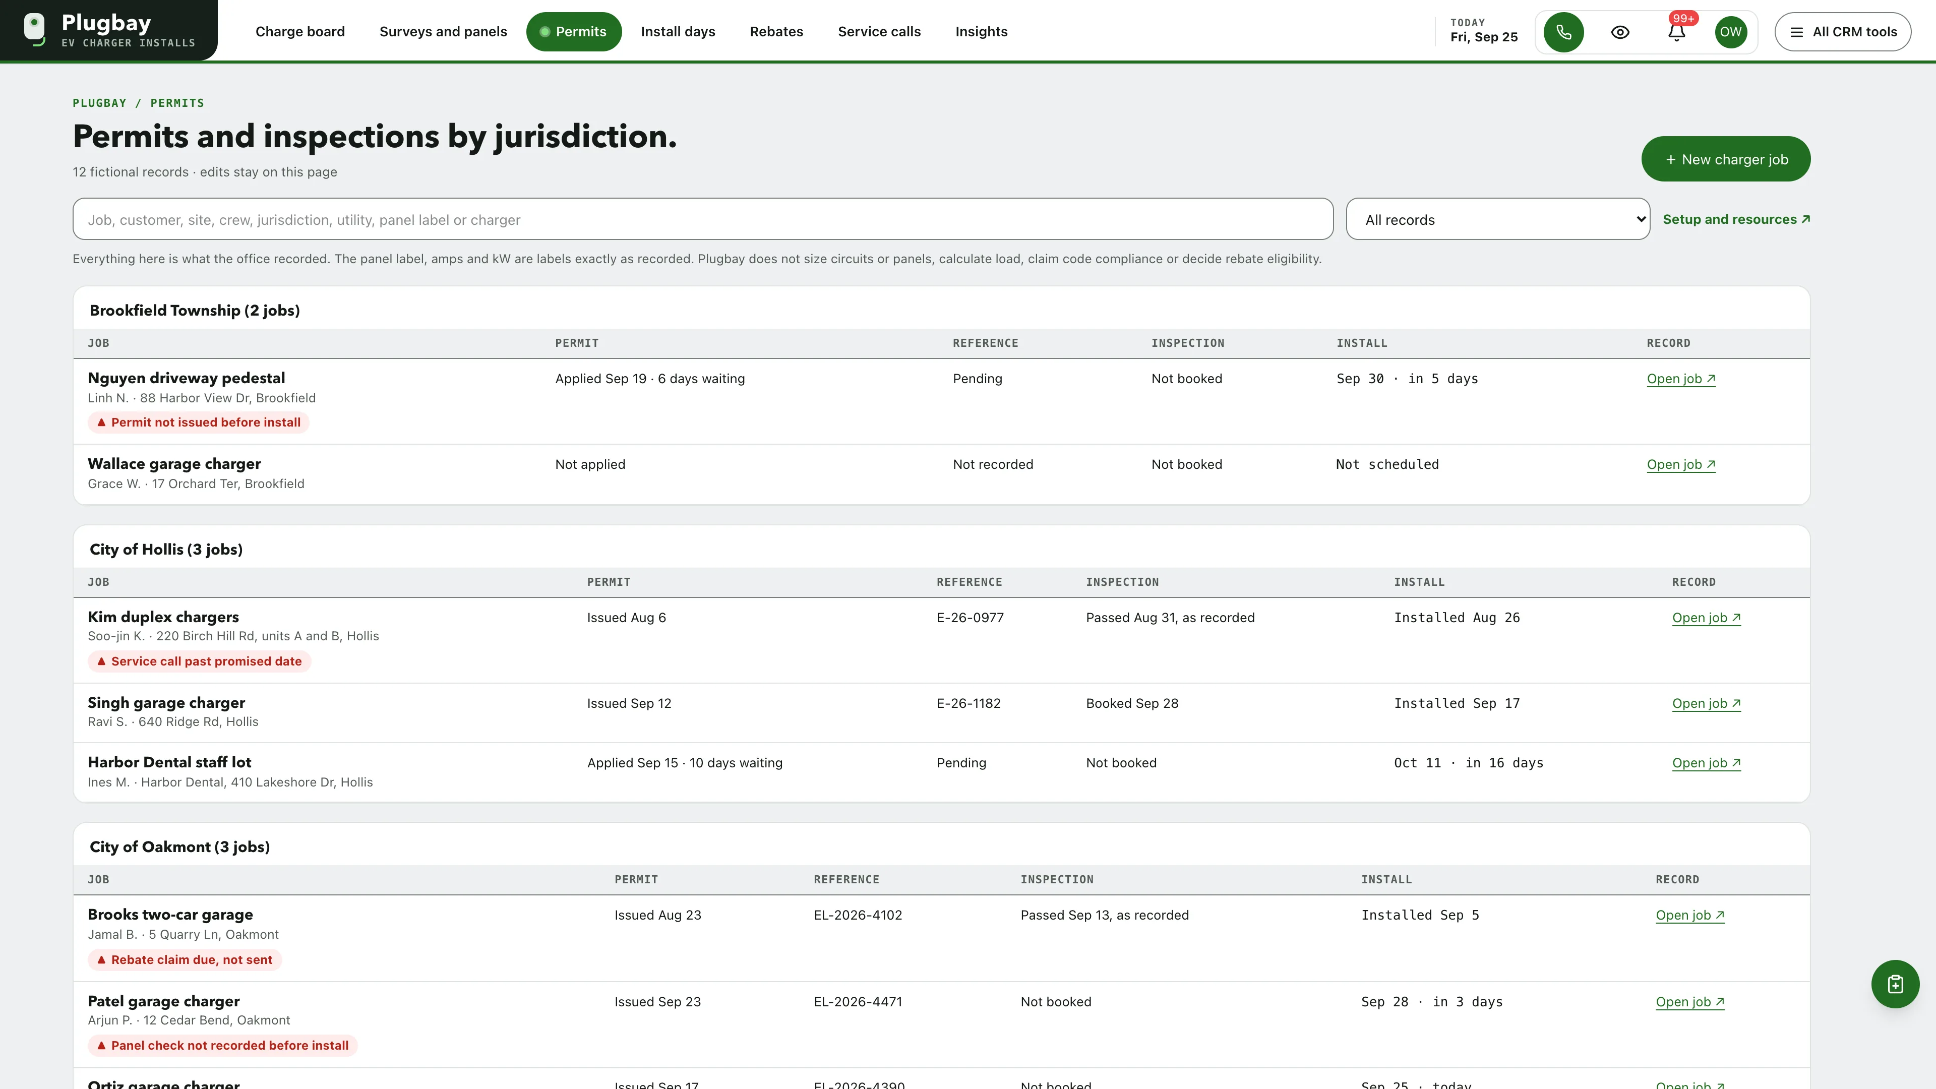This screenshot has height=1089, width=1936.
Task: Click reference E-26-0977
Action: (970, 618)
